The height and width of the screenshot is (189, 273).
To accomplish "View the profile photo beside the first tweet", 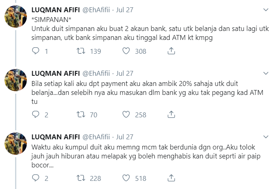I will [x=15, y=17].
